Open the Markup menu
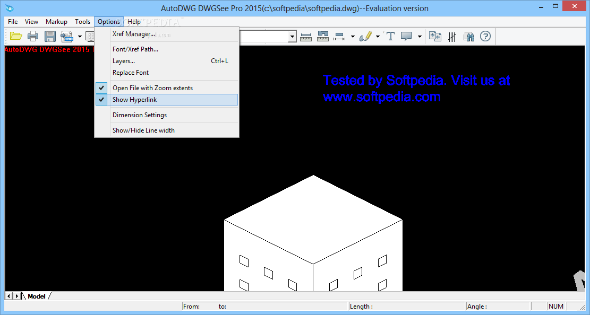The width and height of the screenshot is (590, 315). (x=56, y=22)
